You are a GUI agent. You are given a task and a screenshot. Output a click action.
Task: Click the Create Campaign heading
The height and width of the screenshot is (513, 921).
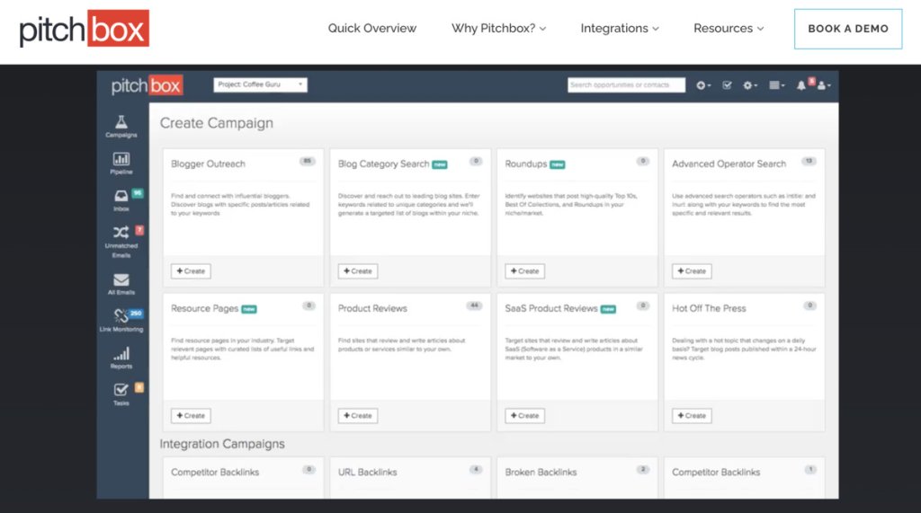(216, 123)
